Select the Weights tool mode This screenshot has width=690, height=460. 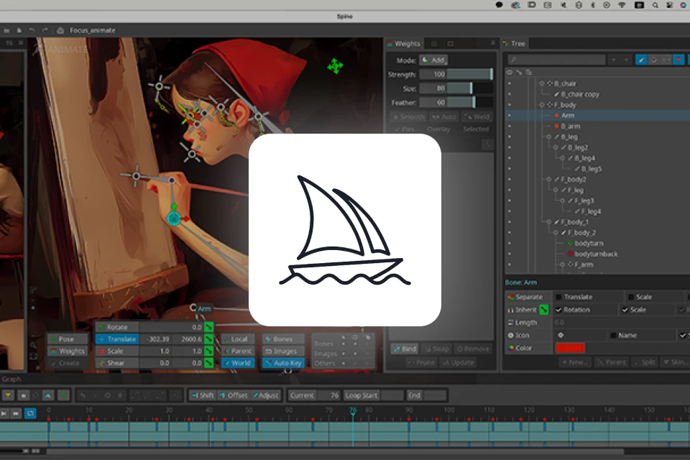pos(68,351)
